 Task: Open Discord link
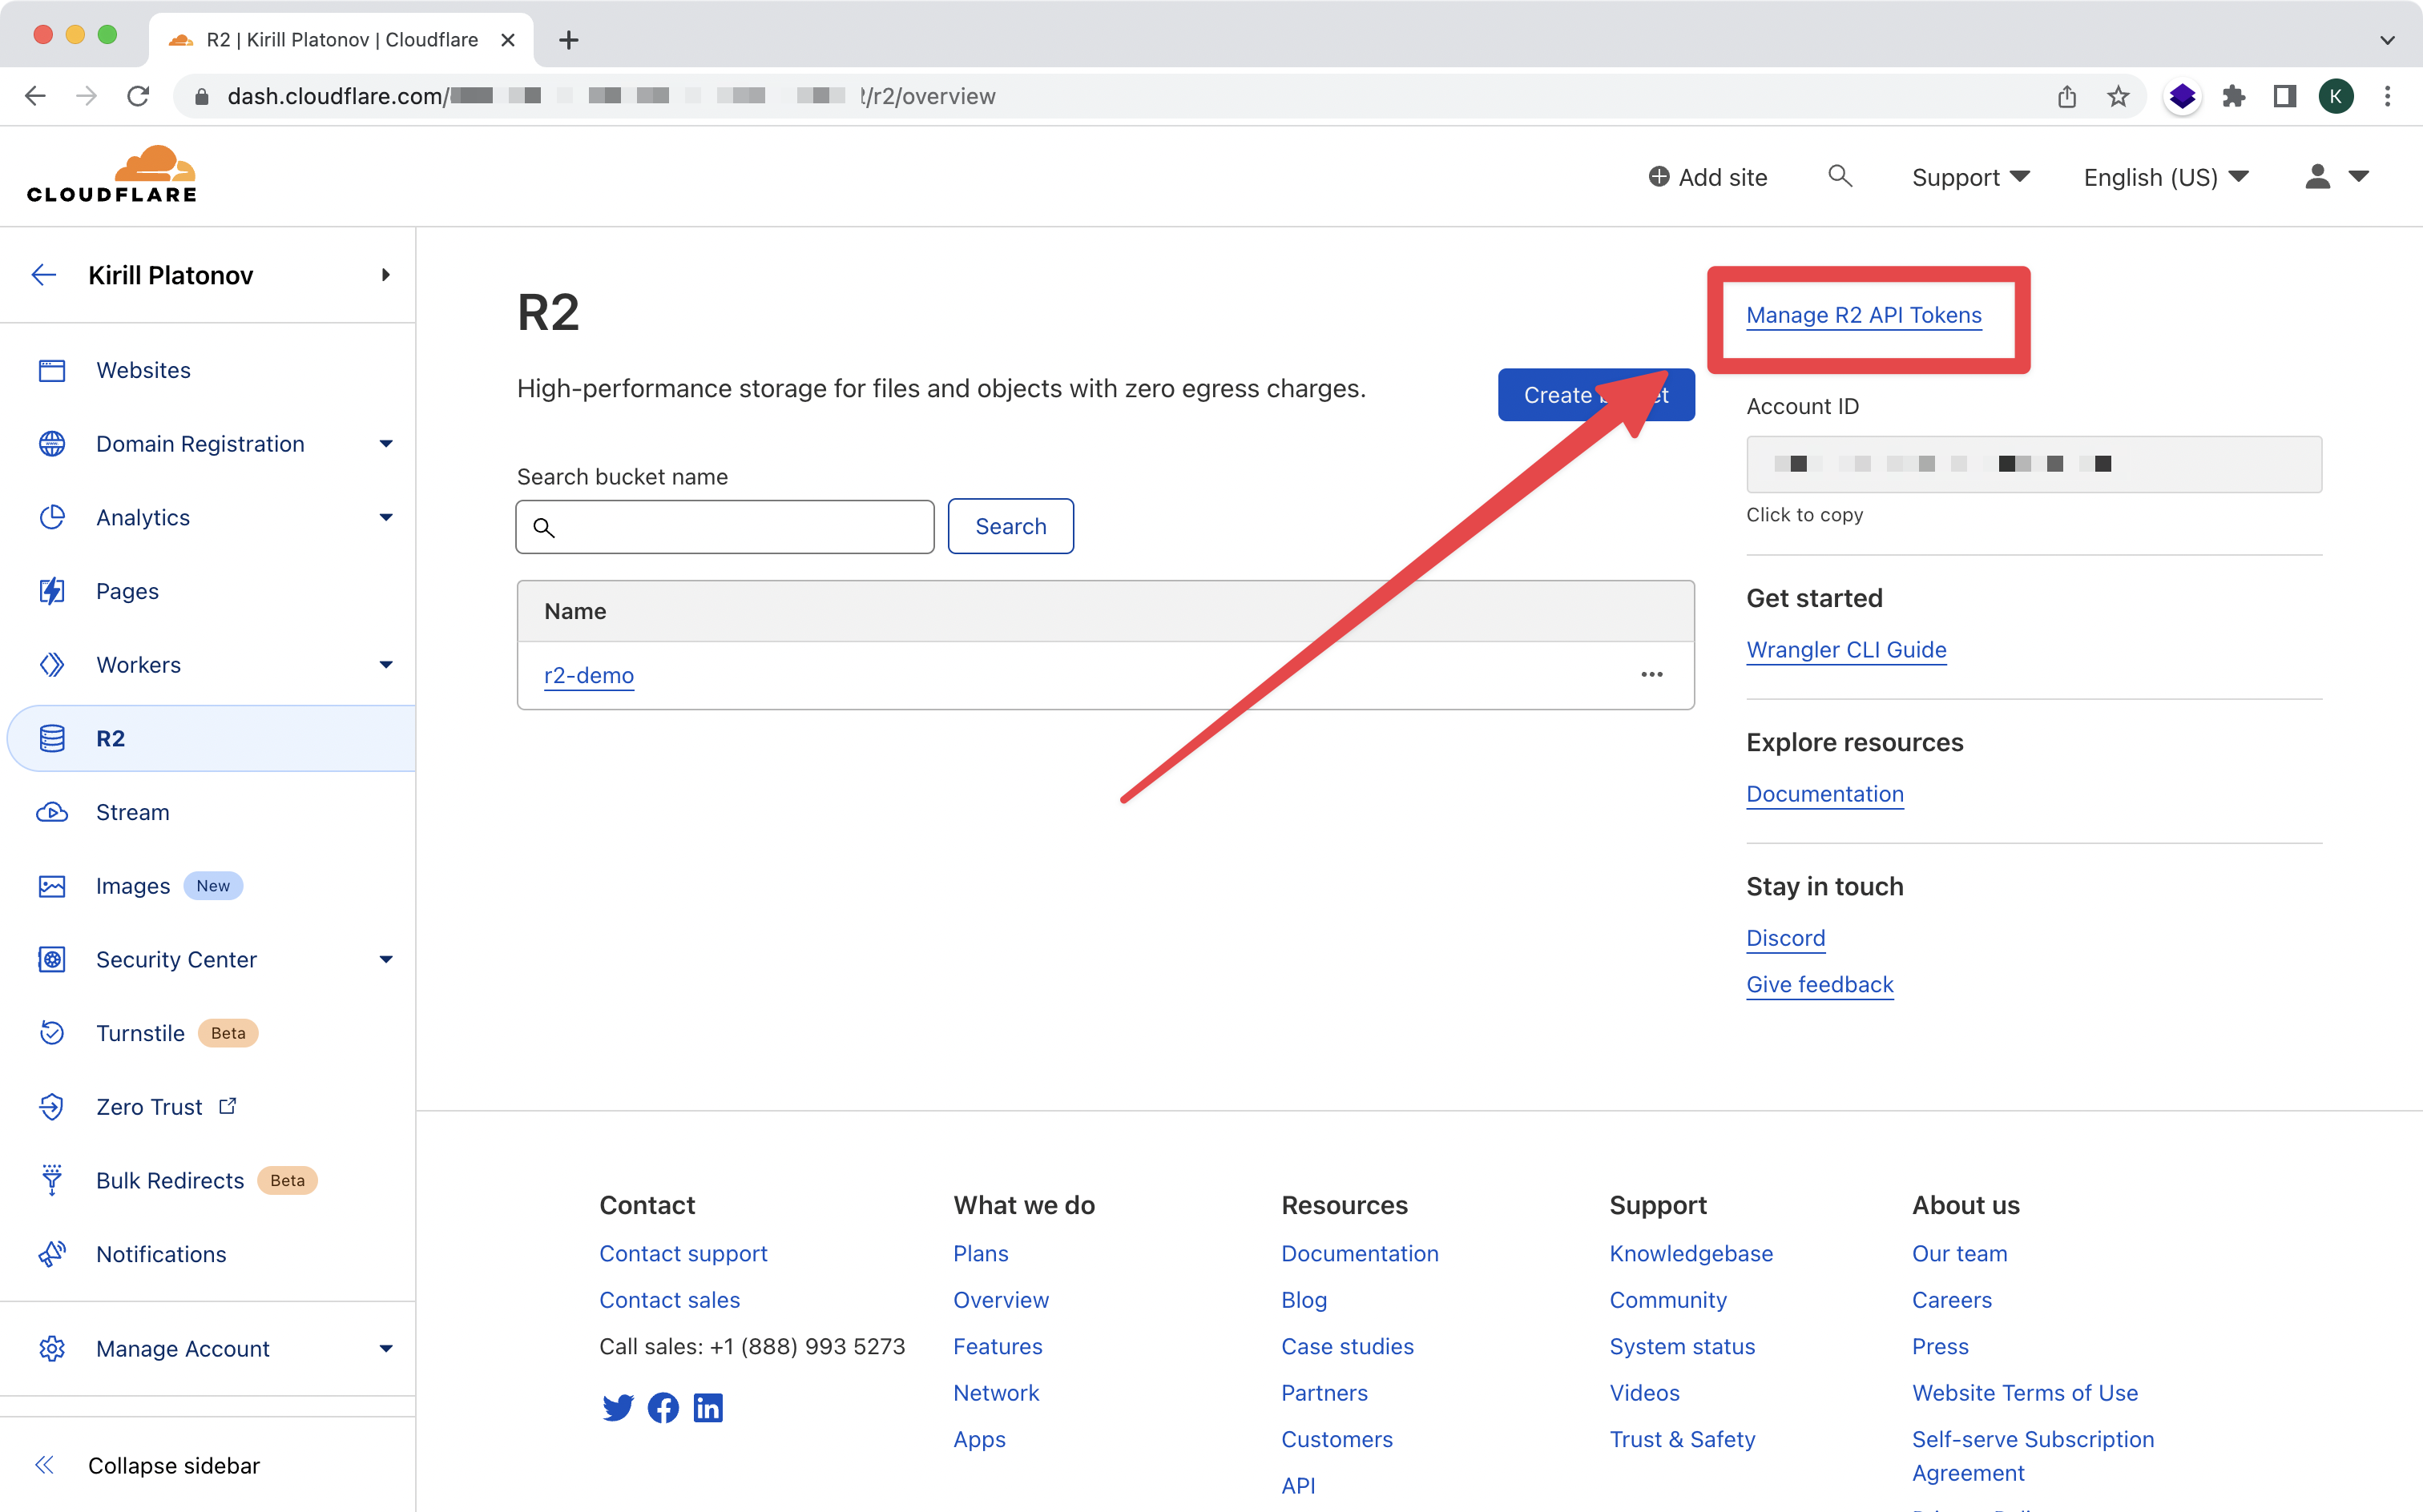pos(1784,938)
